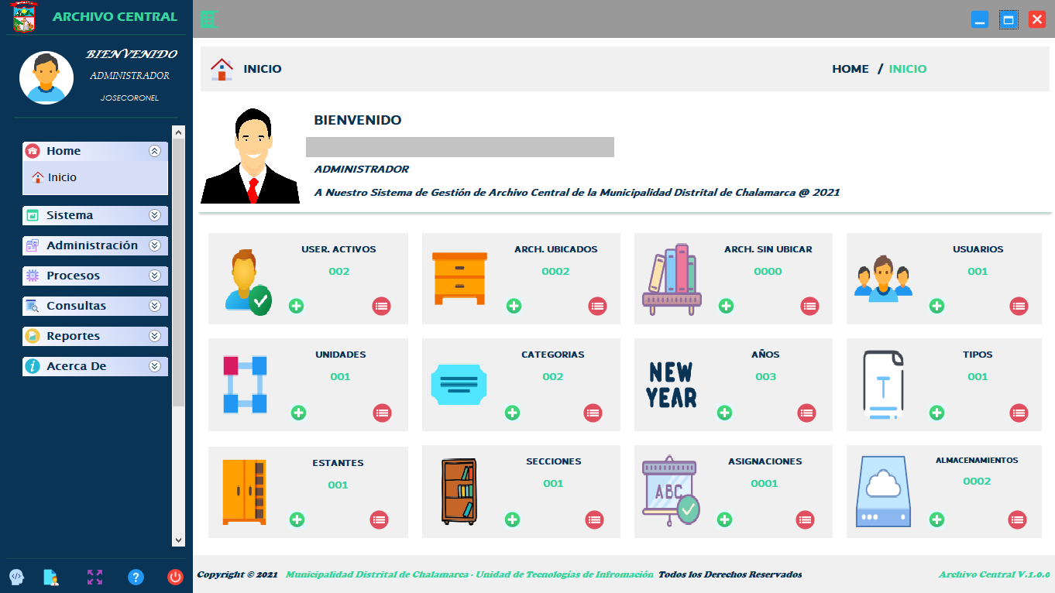Image resolution: width=1055 pixels, height=593 pixels.
Task: Click the red power icon in sidebar footer
Action: point(176,577)
